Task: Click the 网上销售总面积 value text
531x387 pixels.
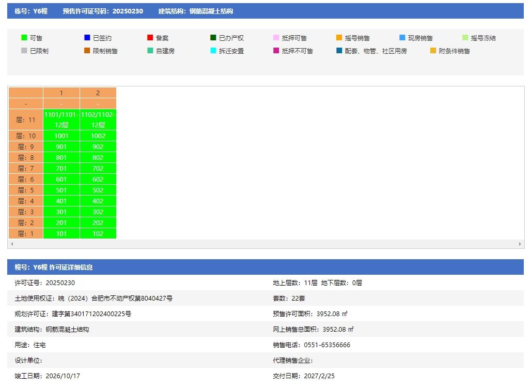Action: click(x=338, y=330)
